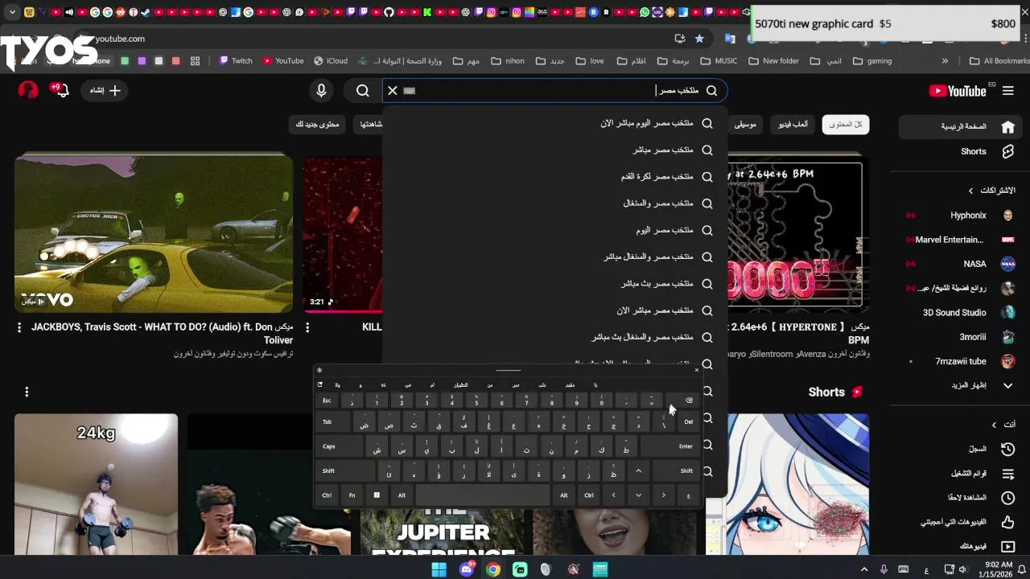
Task: Show hidden bookmarks overflow chevron
Action: [x=945, y=61]
